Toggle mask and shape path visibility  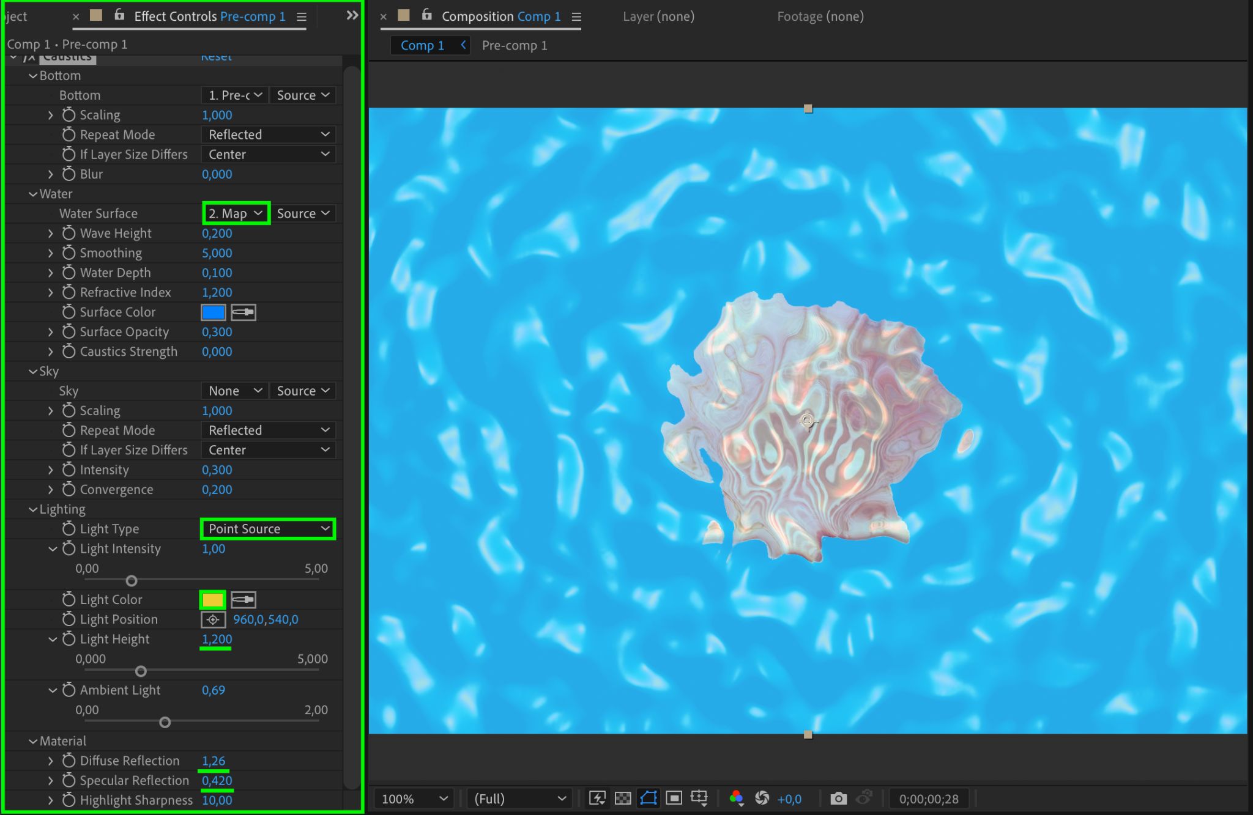649,798
